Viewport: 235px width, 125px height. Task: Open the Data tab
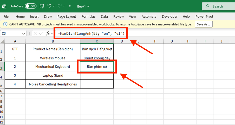tap(104, 16)
